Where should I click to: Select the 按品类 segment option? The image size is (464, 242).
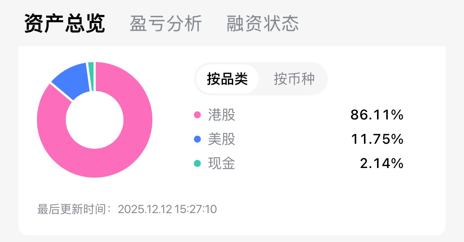point(227,79)
